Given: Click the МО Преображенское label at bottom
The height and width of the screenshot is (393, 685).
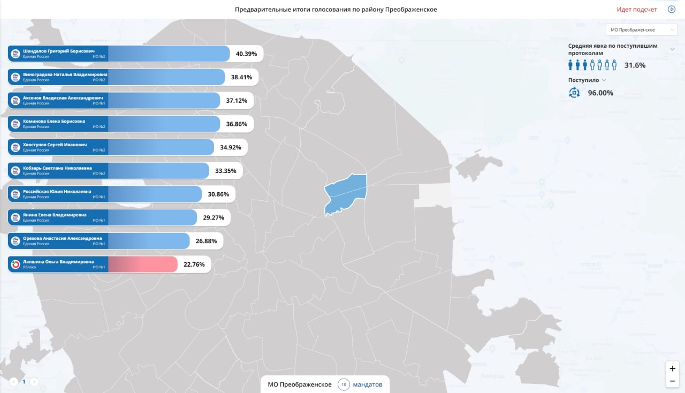Looking at the screenshot, I should tap(300, 384).
